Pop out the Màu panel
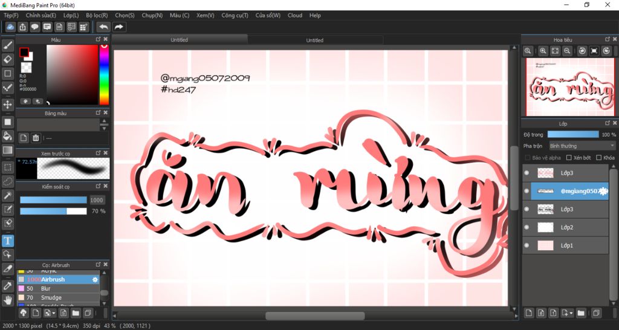This screenshot has width=619, height=330. point(99,39)
